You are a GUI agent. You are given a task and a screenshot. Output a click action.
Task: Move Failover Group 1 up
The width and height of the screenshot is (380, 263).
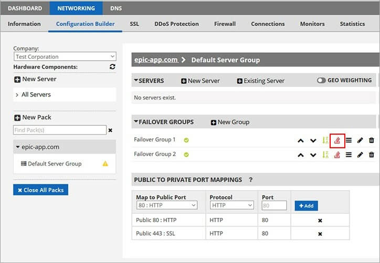click(301, 140)
